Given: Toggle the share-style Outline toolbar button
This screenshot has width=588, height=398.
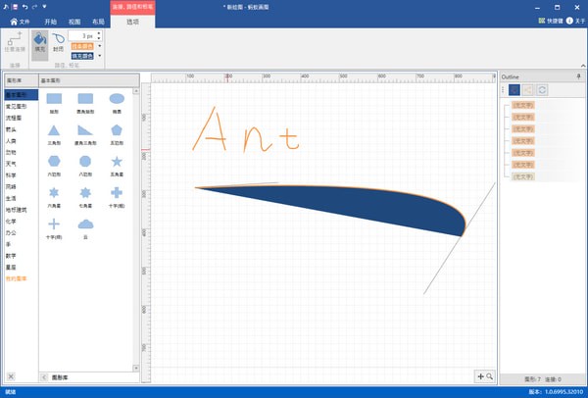Looking at the screenshot, I should pyautogui.click(x=528, y=89).
